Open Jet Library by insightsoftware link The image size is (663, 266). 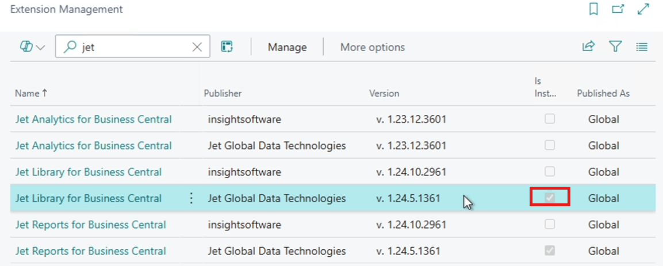[x=89, y=172]
